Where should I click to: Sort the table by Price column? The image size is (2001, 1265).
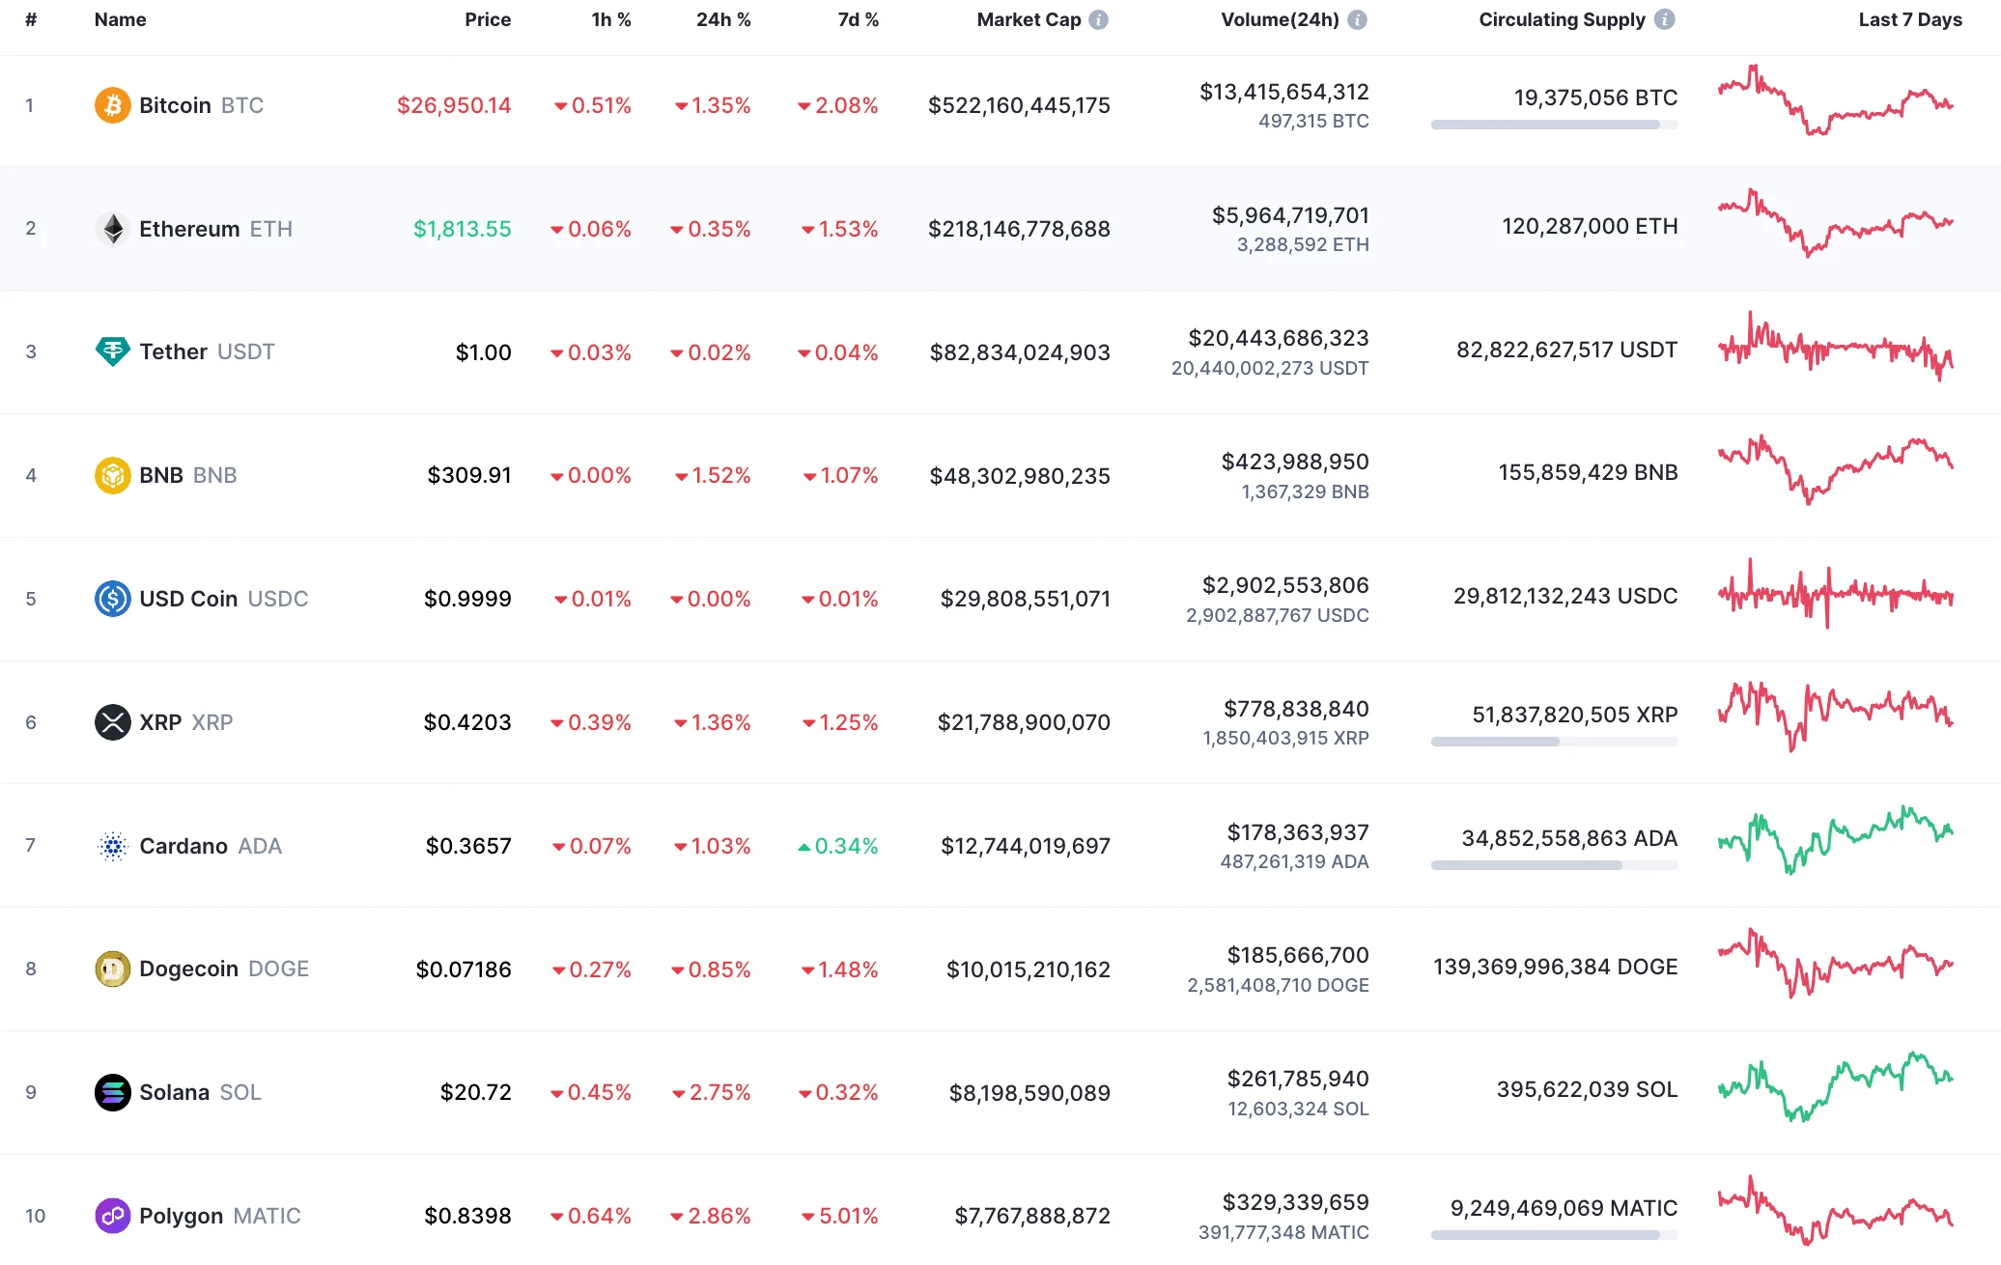pyautogui.click(x=488, y=18)
